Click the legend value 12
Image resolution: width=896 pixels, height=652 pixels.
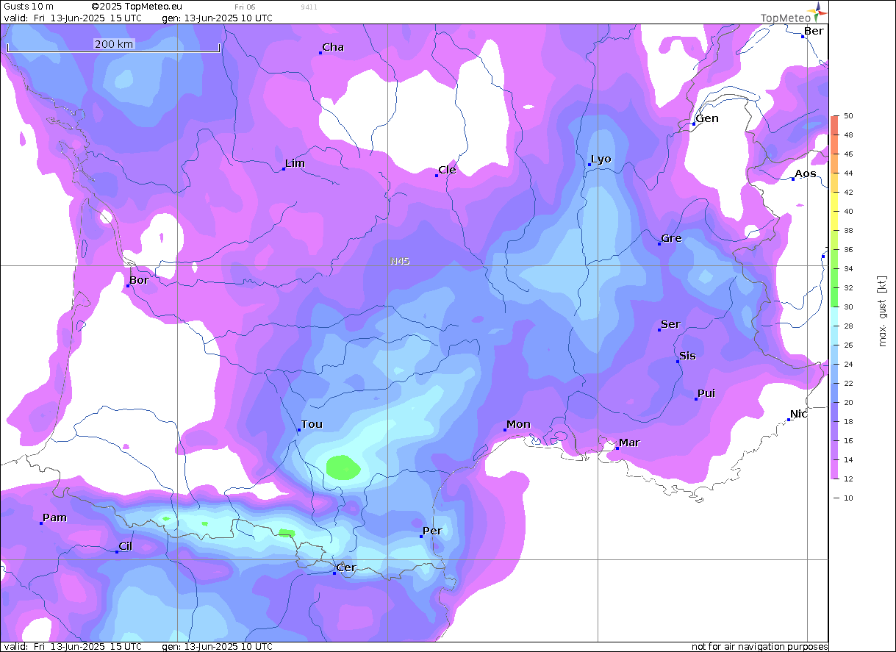848,479
